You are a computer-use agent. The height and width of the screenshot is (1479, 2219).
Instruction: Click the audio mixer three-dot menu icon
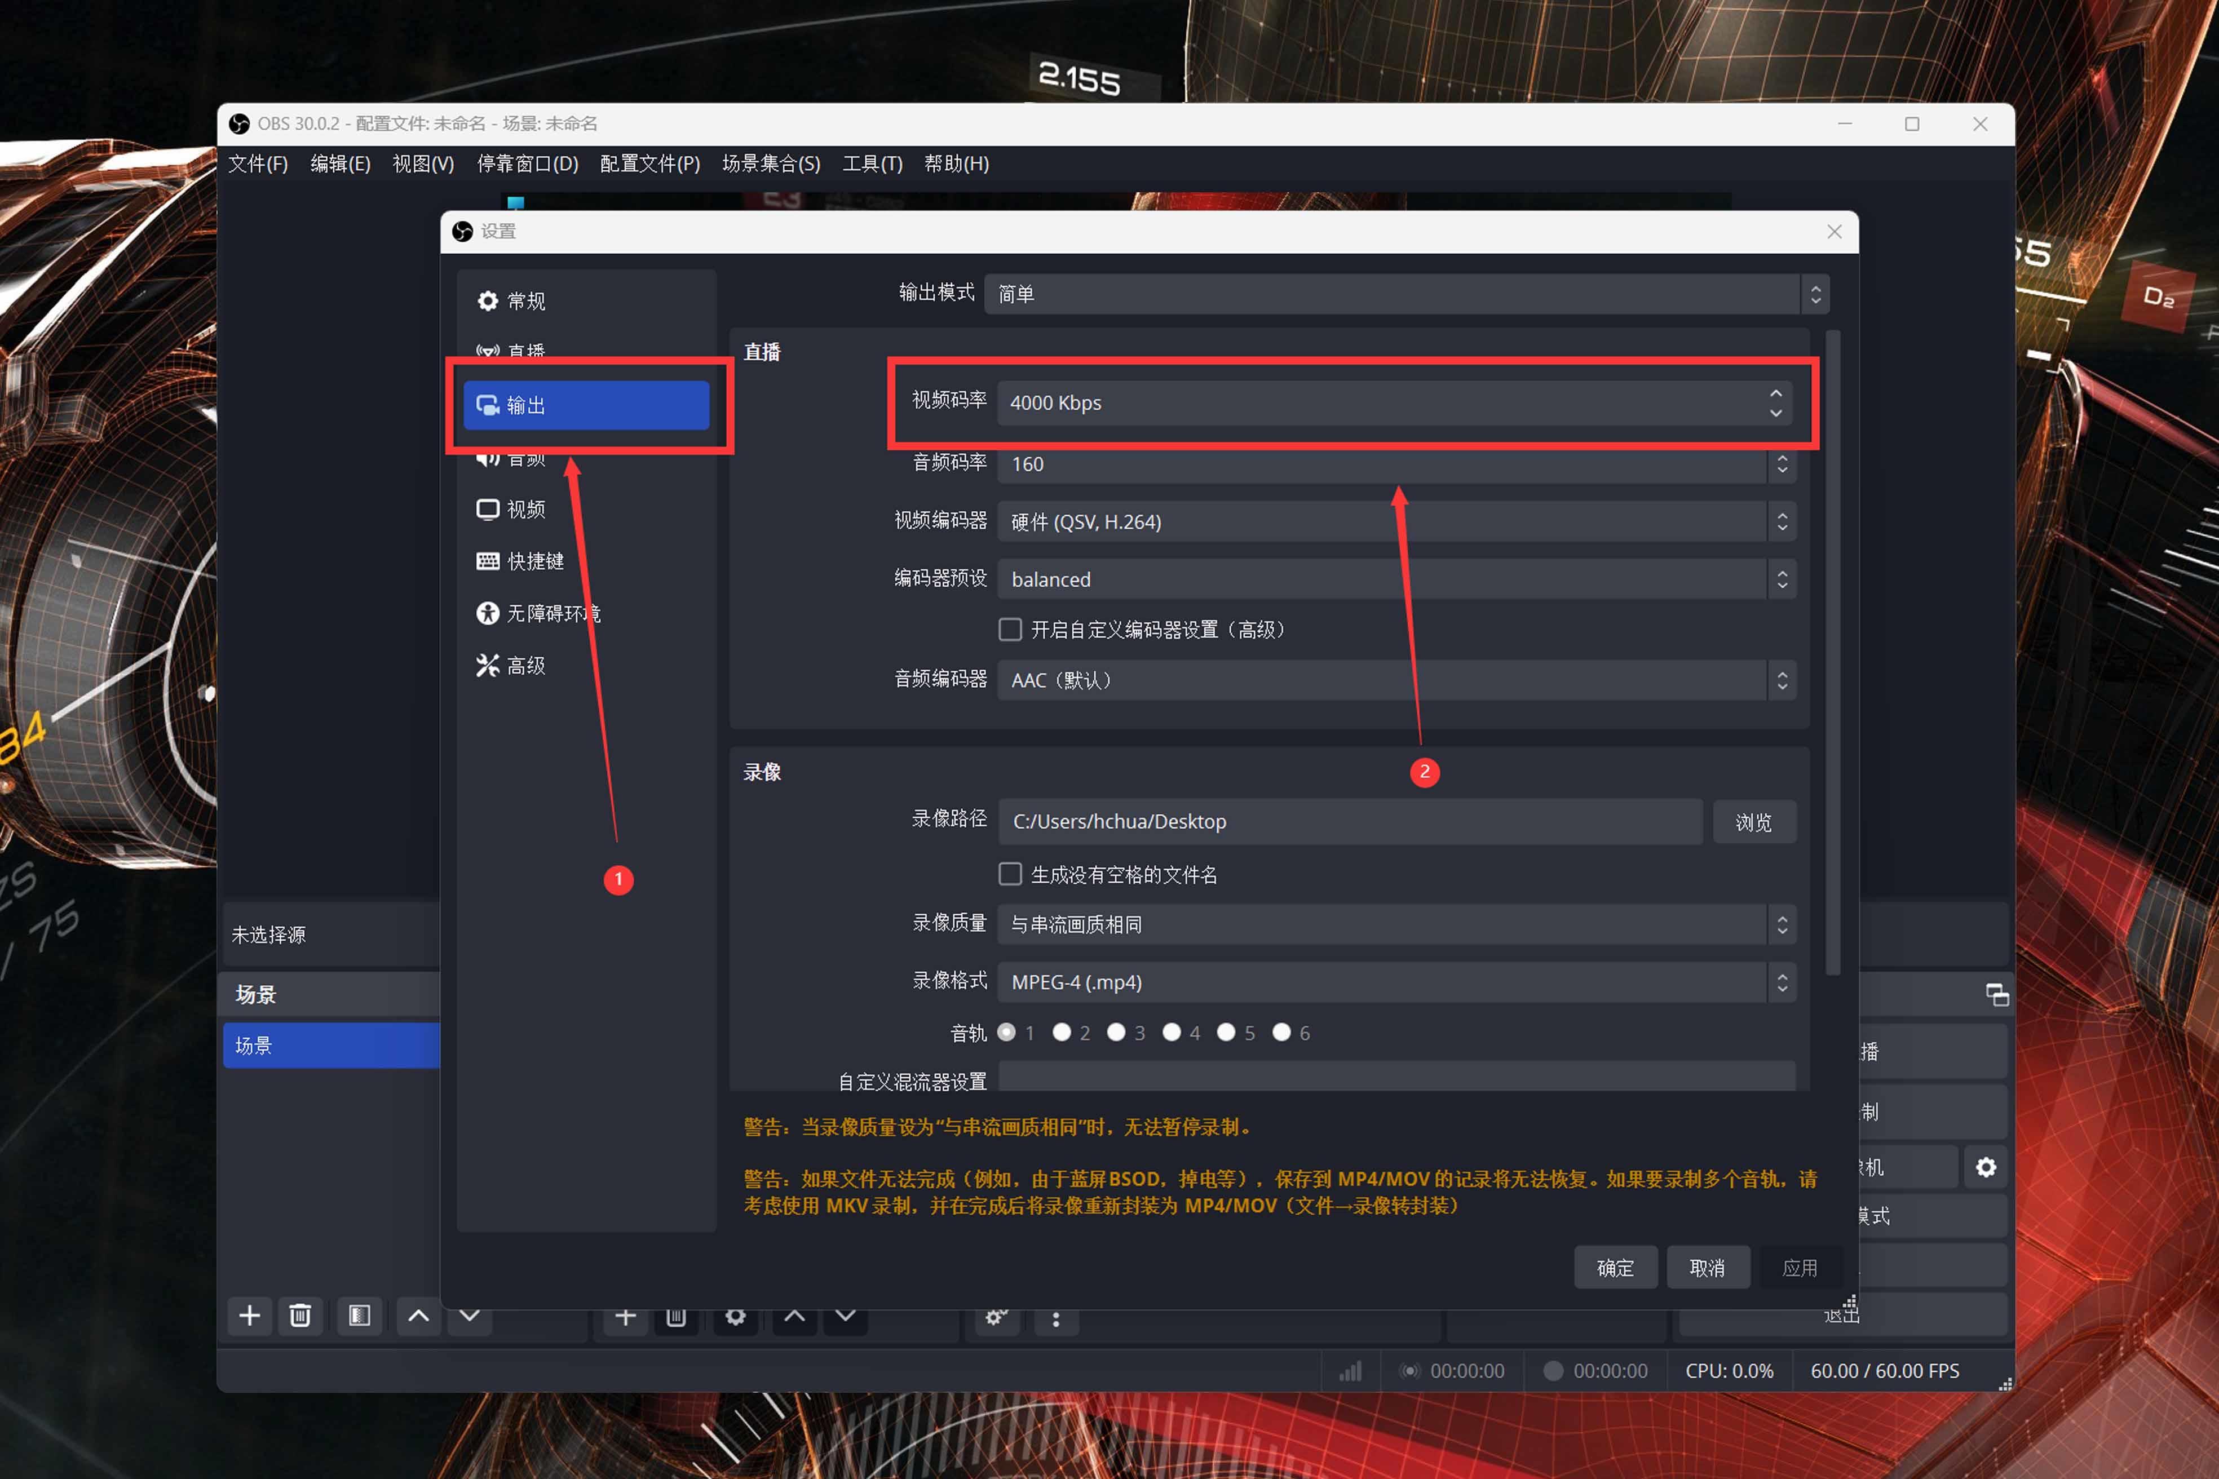pos(1056,1319)
